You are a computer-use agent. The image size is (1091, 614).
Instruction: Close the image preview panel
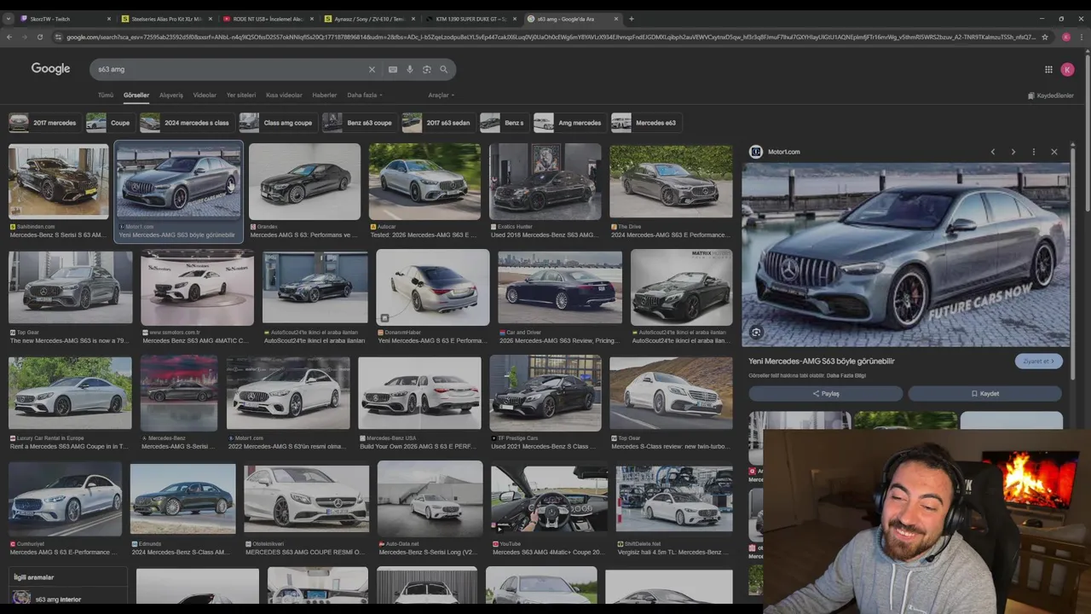[1053, 152]
